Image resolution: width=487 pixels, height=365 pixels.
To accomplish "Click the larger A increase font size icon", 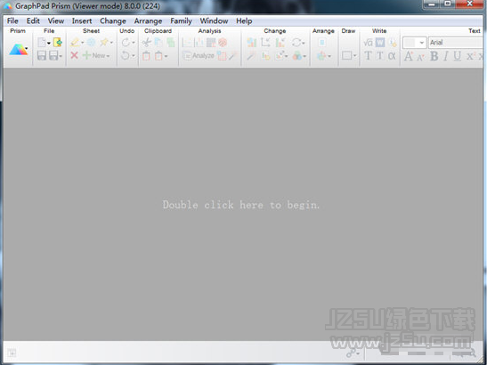I will click(409, 56).
